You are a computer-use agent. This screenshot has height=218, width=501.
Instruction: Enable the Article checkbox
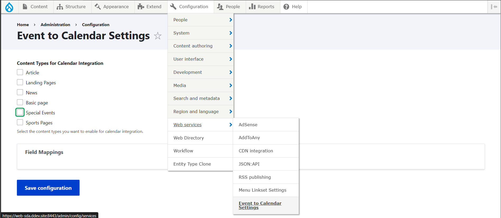coord(20,72)
